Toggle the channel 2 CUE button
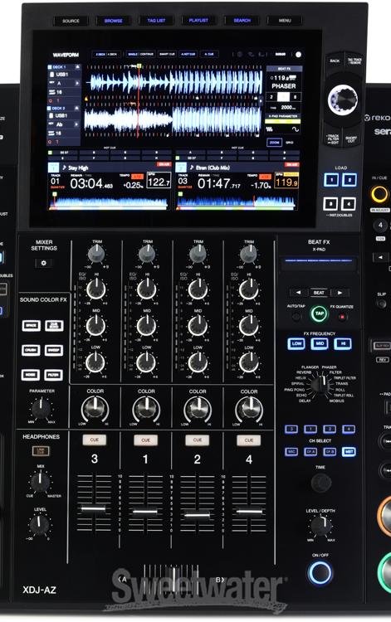Screen dimensions: 391x622 click(x=198, y=440)
